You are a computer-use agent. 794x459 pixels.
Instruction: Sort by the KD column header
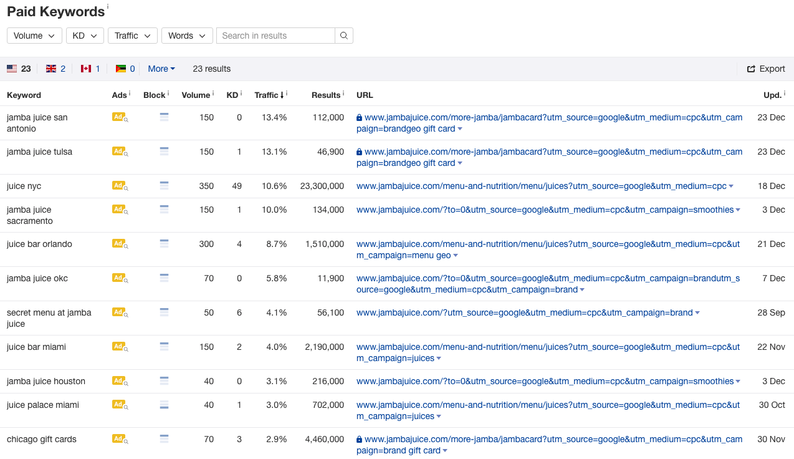click(232, 95)
